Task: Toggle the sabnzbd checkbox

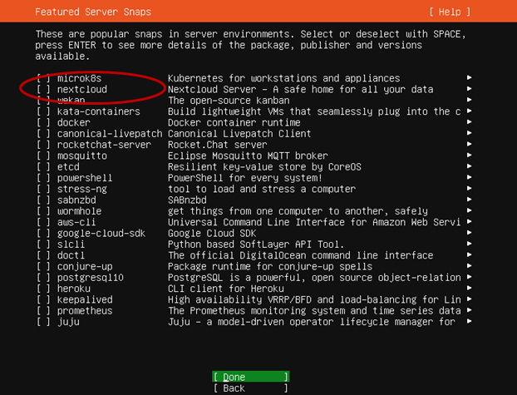Action: [x=43, y=200]
